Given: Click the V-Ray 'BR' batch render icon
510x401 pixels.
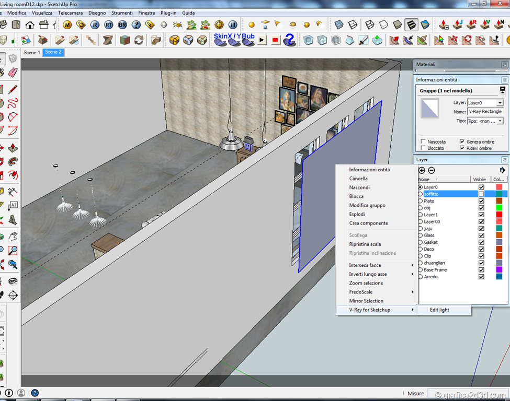Looking at the screenshot, I should click(x=122, y=25).
